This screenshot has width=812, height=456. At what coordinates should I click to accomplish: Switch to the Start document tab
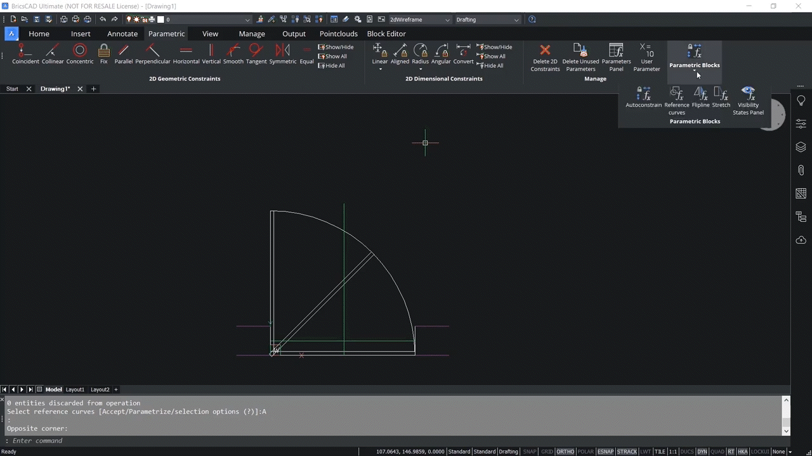(12, 89)
